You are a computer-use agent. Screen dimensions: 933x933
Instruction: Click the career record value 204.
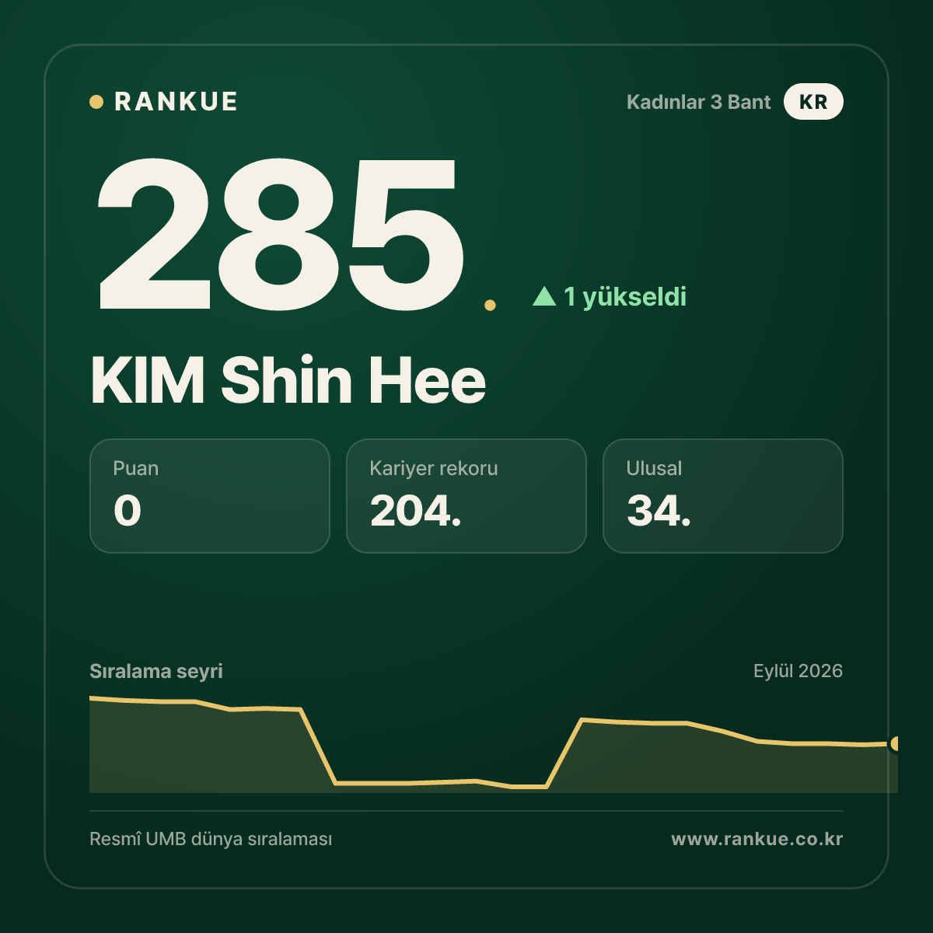point(416,511)
